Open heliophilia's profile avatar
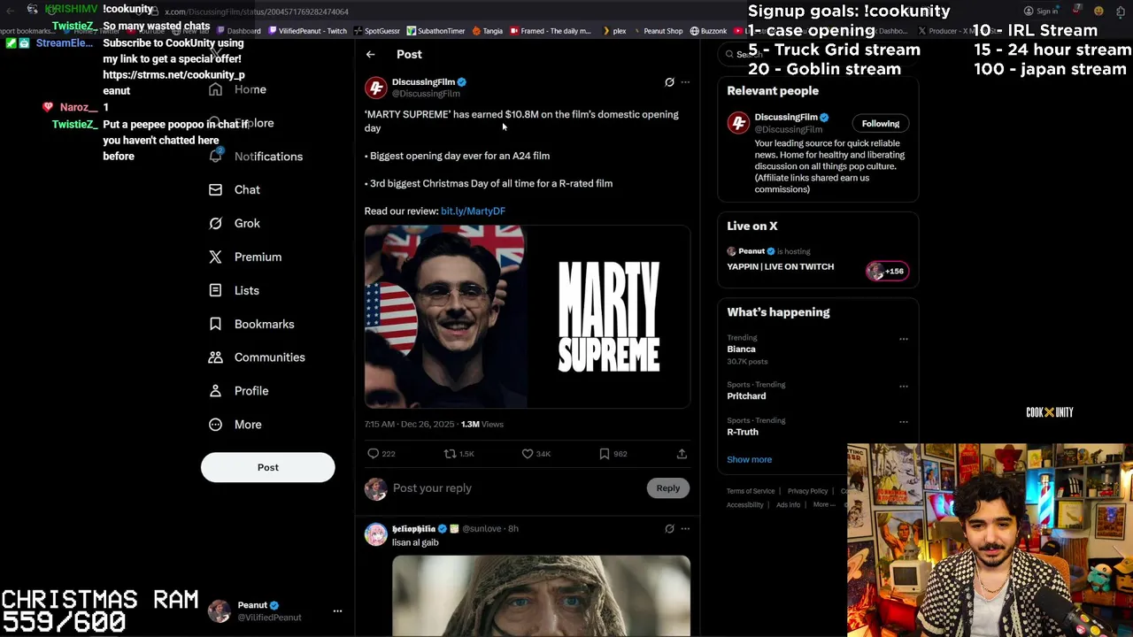1133x637 pixels. tap(376, 534)
